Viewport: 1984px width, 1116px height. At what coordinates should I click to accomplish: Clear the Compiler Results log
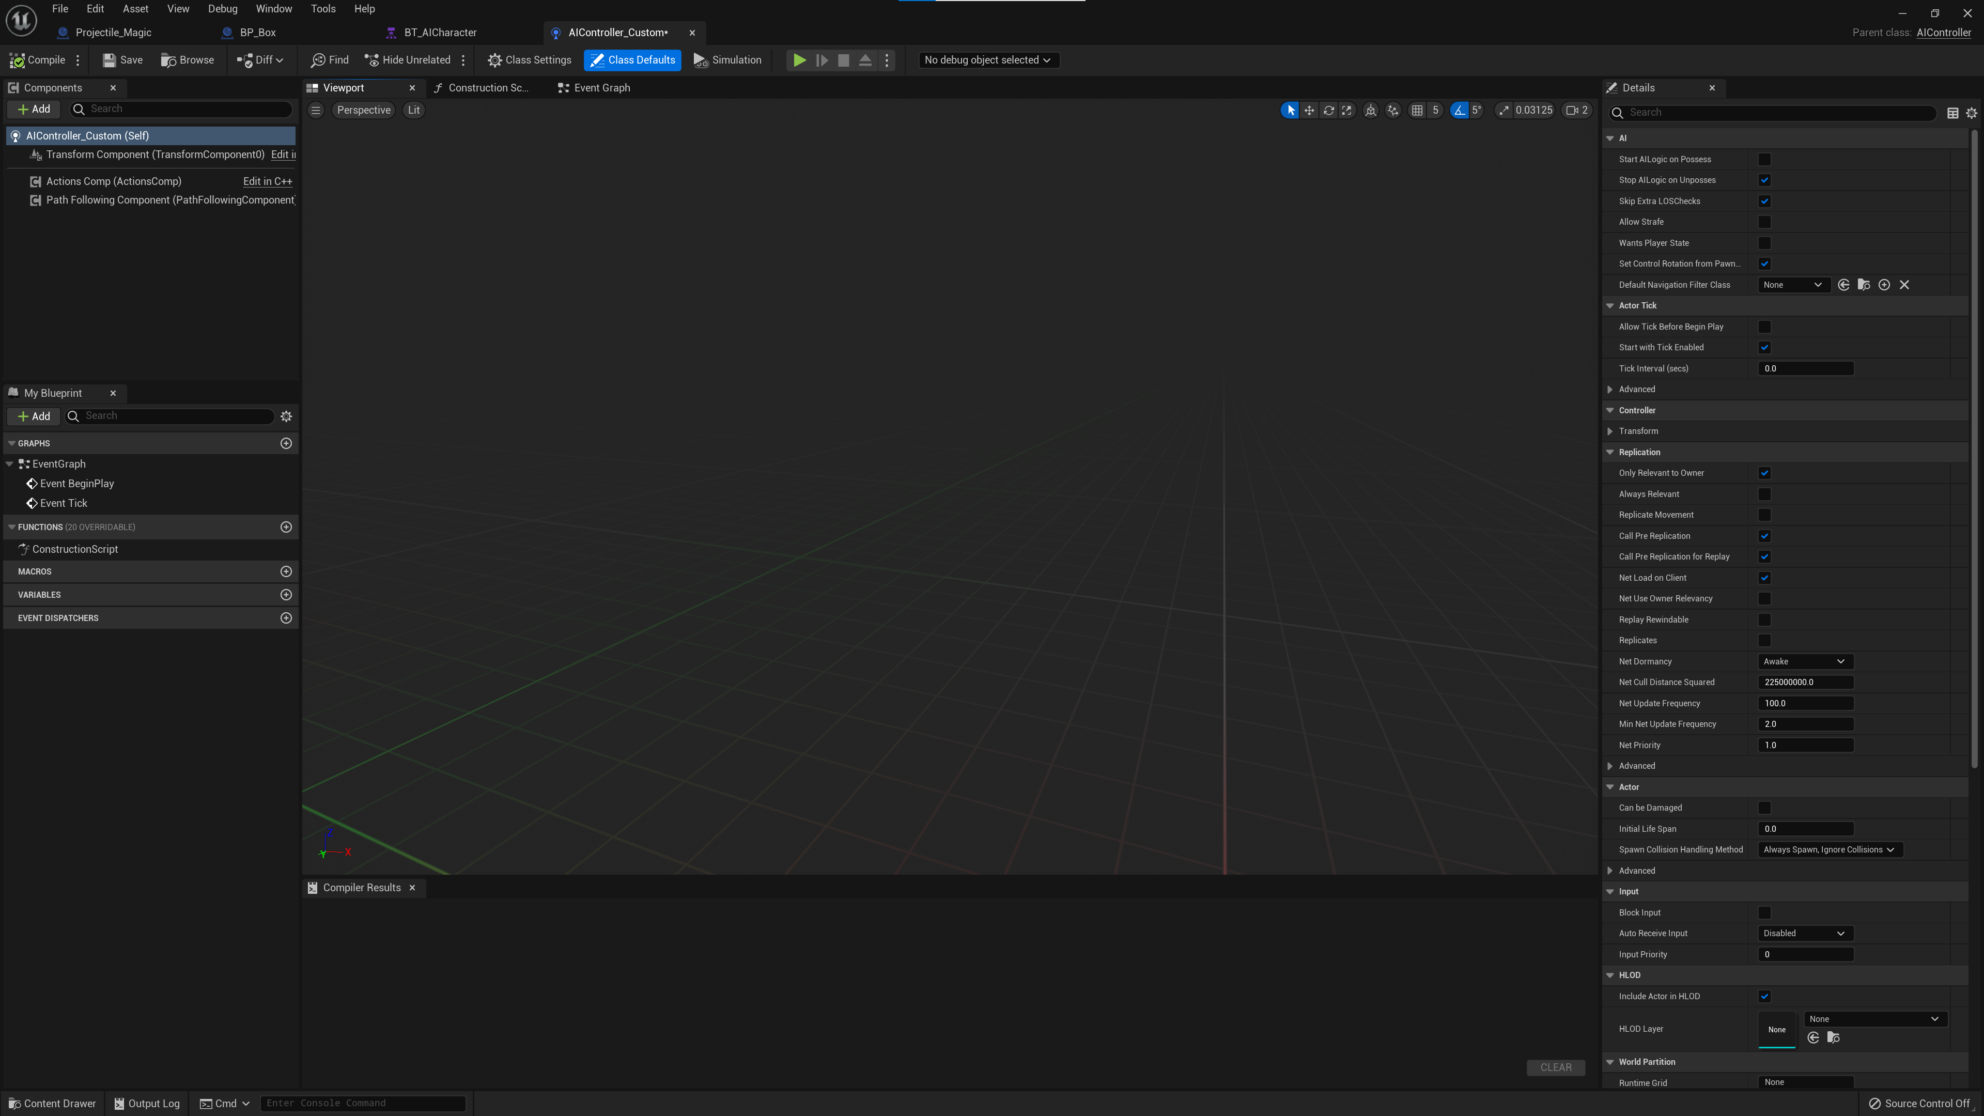(x=1555, y=1067)
